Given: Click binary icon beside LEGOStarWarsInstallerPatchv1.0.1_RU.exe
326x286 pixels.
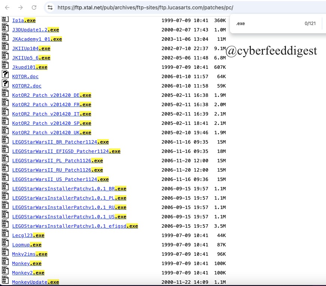Looking at the screenshot, I should [5, 205].
